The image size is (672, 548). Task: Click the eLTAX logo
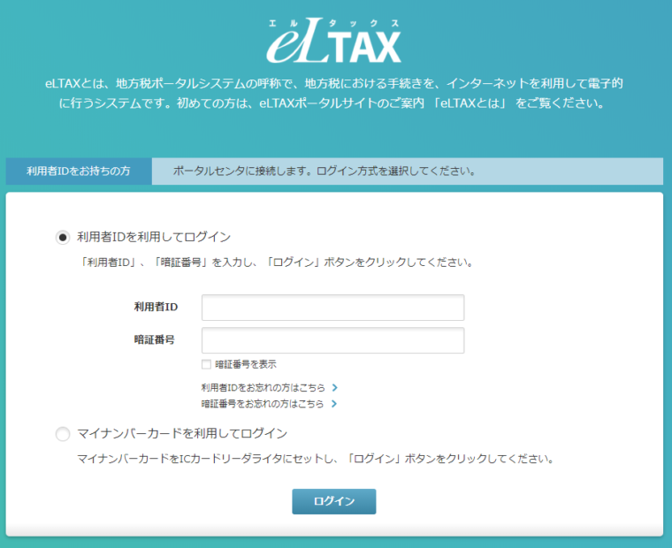(x=333, y=41)
